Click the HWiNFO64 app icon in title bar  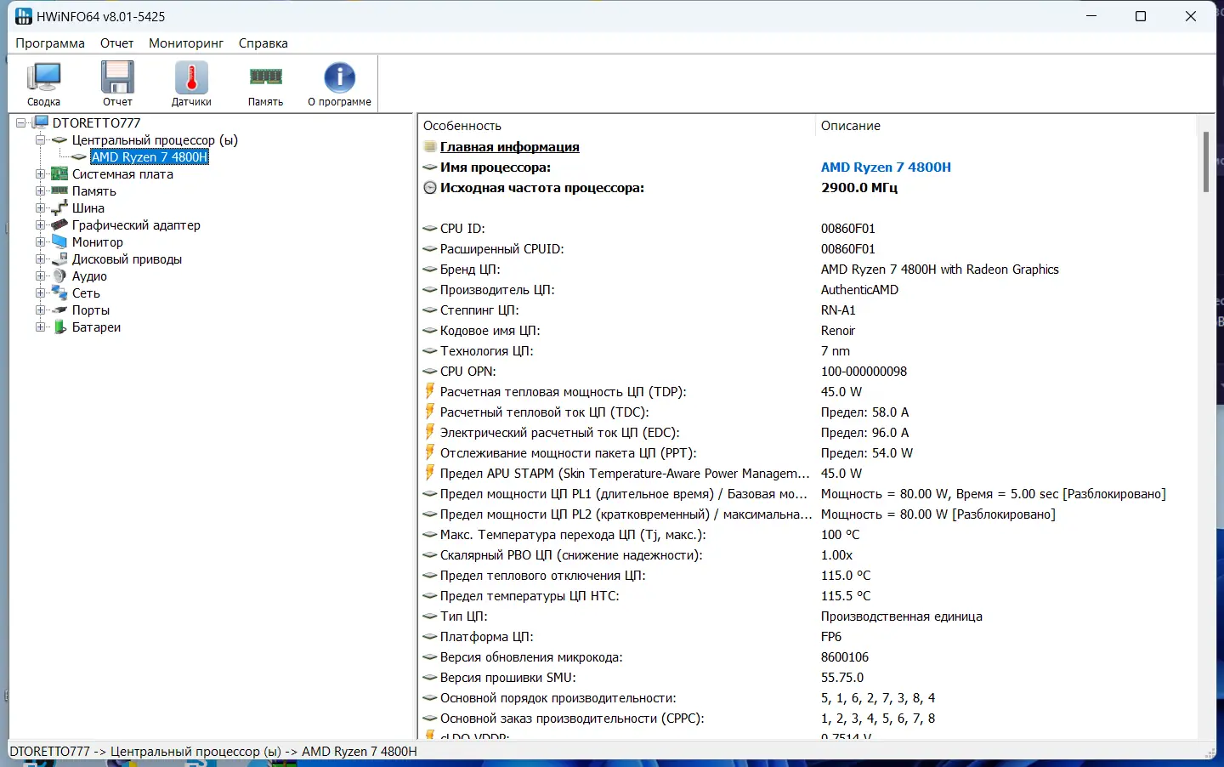point(23,16)
